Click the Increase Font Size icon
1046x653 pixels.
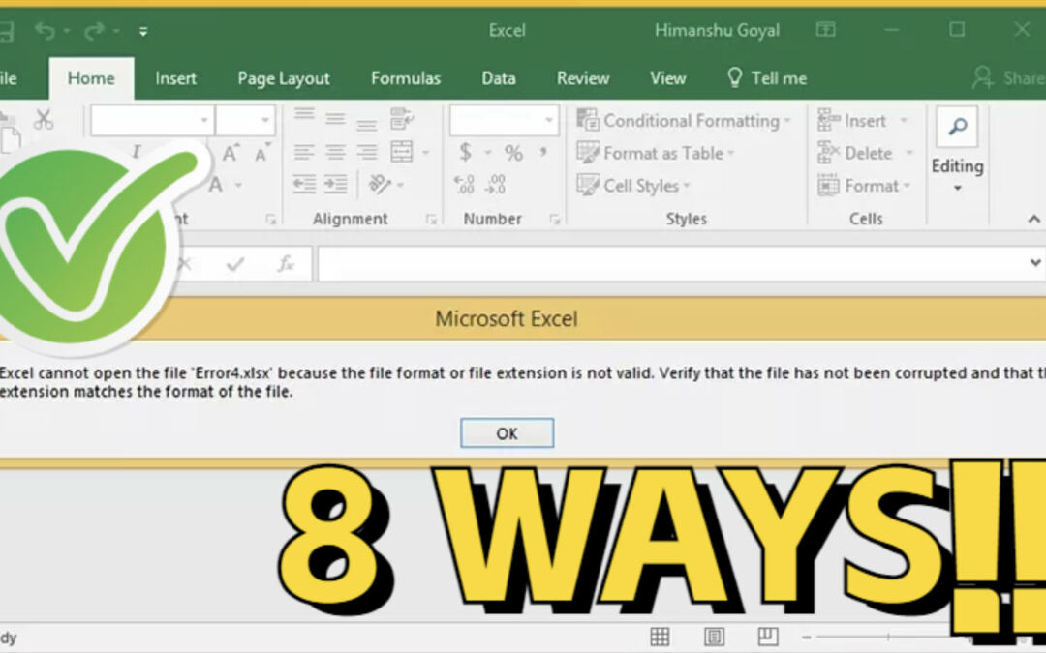(x=231, y=153)
